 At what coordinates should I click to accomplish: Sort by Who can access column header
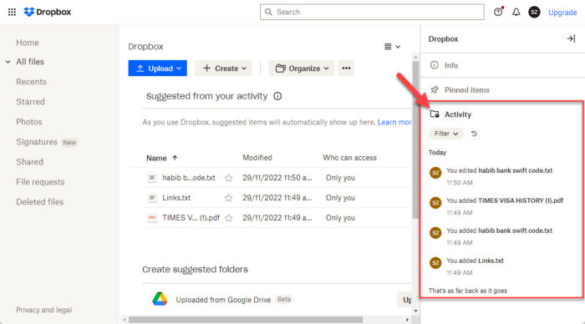(349, 158)
